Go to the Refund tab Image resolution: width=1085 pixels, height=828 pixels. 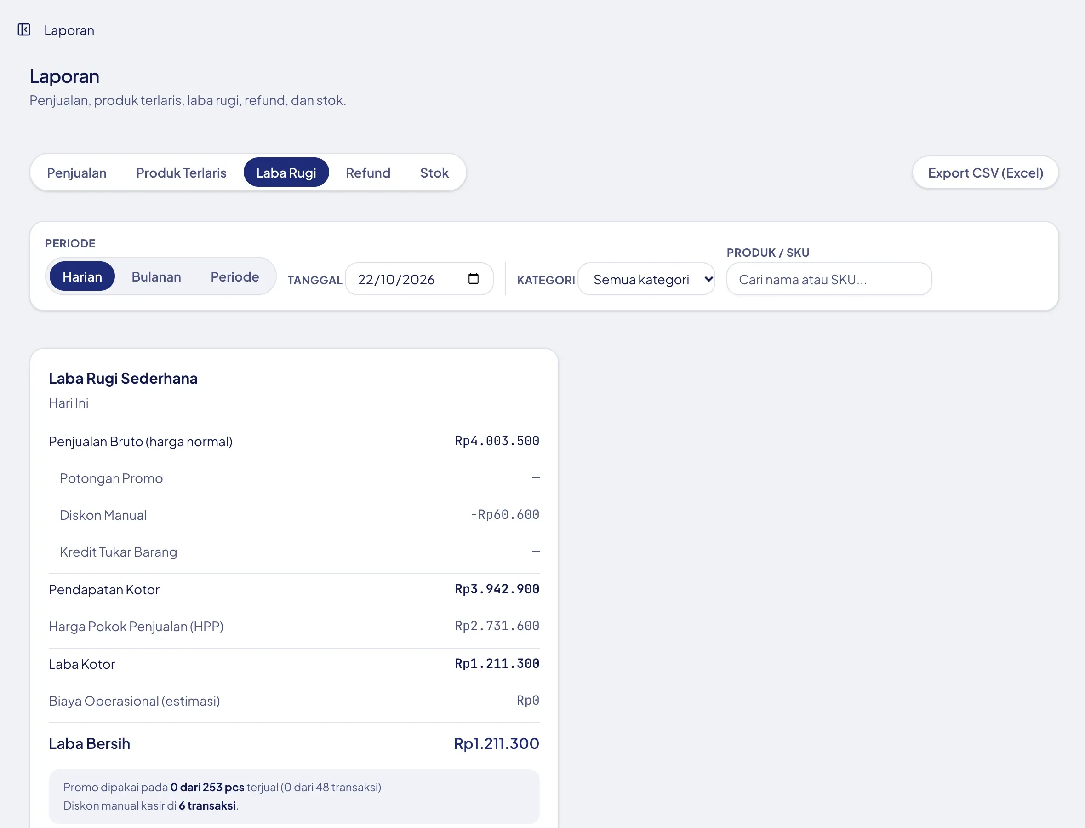(368, 172)
